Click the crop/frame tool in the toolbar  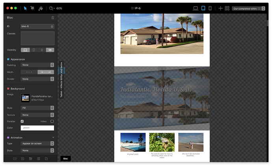[x=32, y=8]
